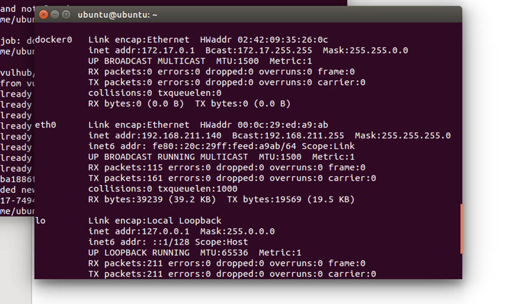Click the eth0 HWaddr 00:0c:29:ed:a9:ab

(x=264, y=125)
